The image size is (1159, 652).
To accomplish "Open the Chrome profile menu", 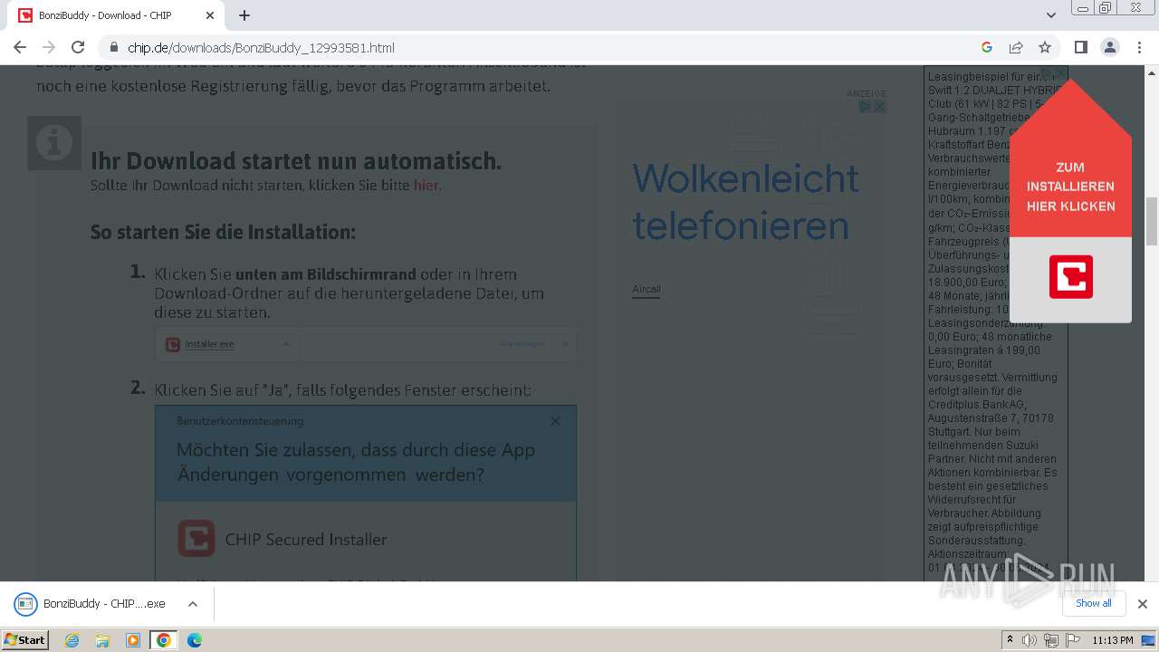I will [1110, 47].
